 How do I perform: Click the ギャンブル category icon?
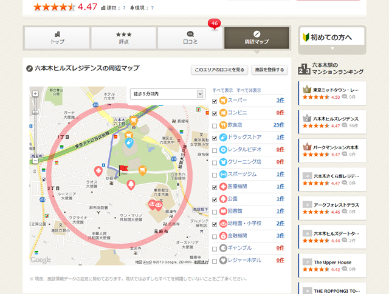(223, 248)
